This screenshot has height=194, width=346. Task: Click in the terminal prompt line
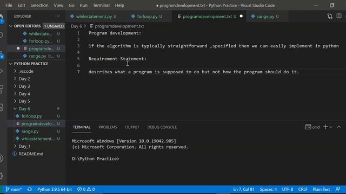coord(96,159)
